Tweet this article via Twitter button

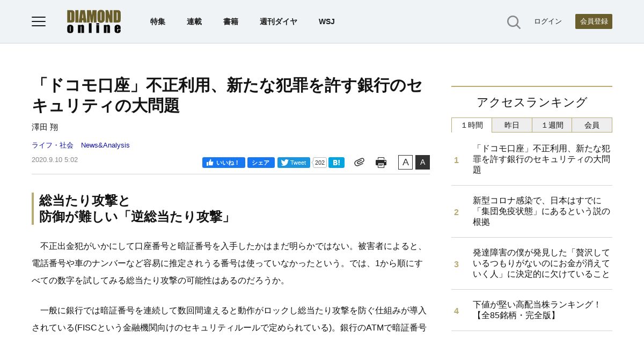tap(294, 163)
